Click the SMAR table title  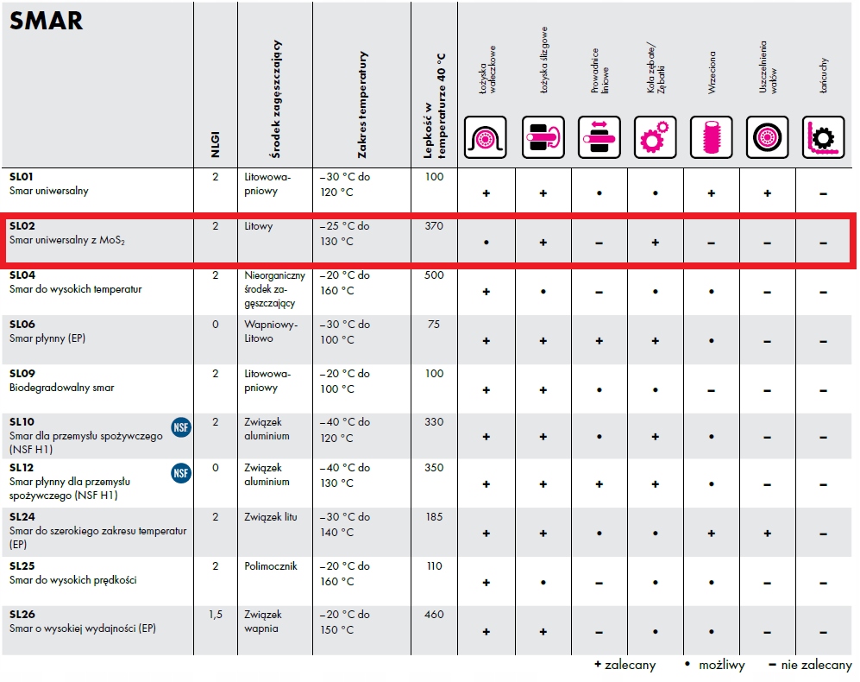click(46, 21)
